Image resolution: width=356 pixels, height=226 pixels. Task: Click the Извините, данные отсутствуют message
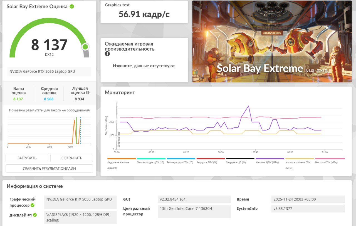coord(144,66)
